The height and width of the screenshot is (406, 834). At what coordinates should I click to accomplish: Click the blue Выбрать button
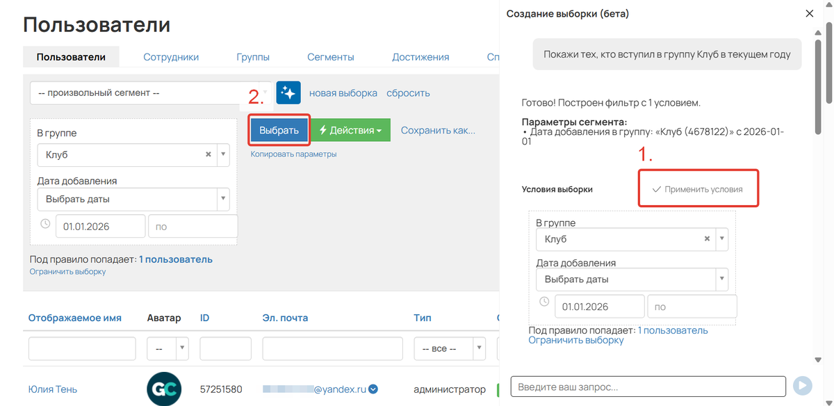click(279, 130)
